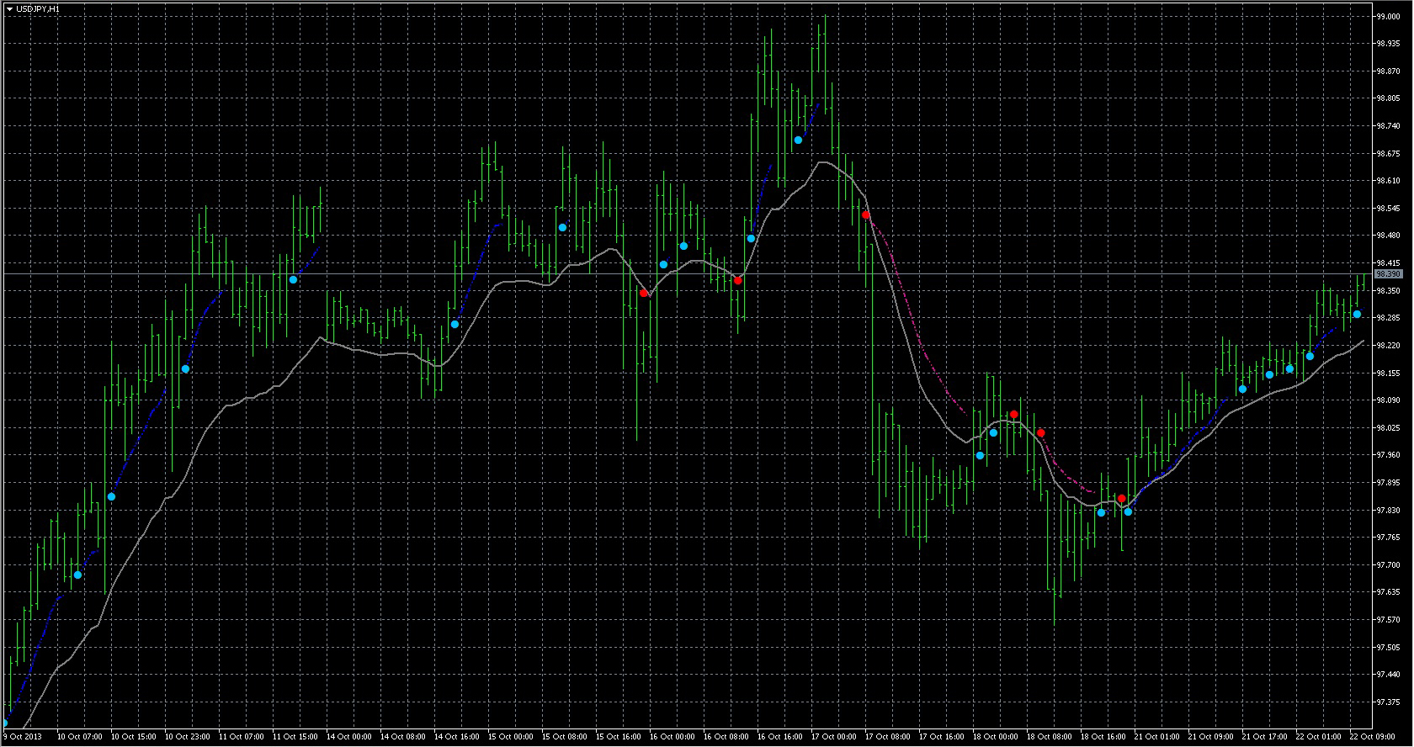This screenshot has width=1414, height=747.
Task: Select the highest red dot near 98.545 level
Action: [865, 216]
